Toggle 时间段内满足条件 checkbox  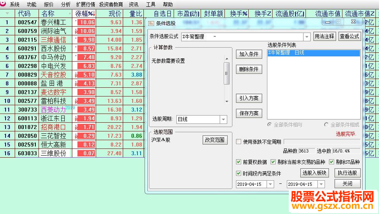(x=239, y=173)
